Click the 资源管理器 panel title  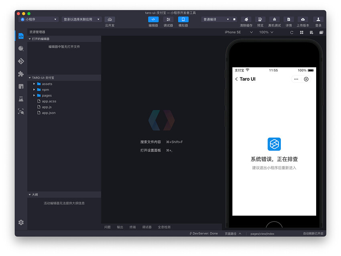point(37,32)
